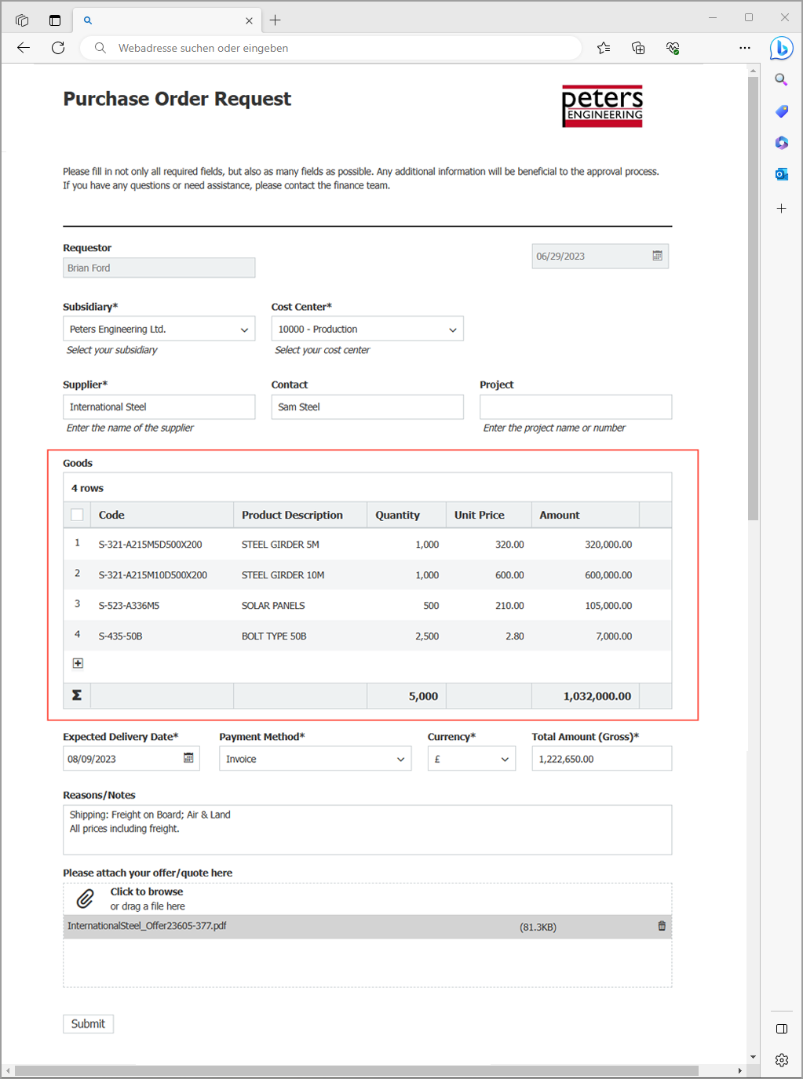Add a new row to the Goods table
The height and width of the screenshot is (1079, 803).
pyautogui.click(x=77, y=663)
